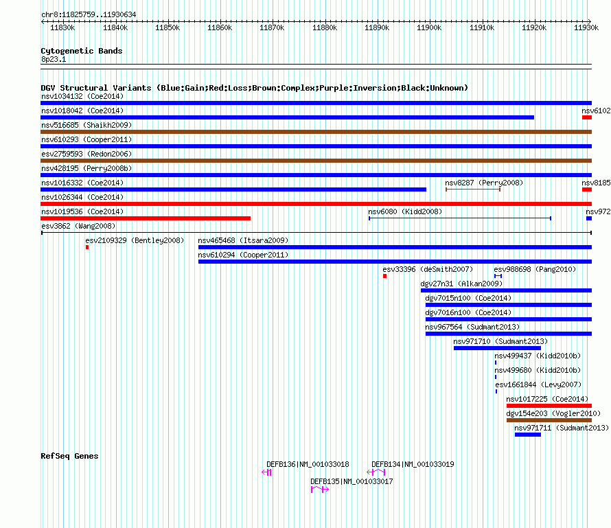The width and height of the screenshot is (611, 528).
Task: Click the nsv1016332 (Coe2014) label
Action: (x=82, y=183)
